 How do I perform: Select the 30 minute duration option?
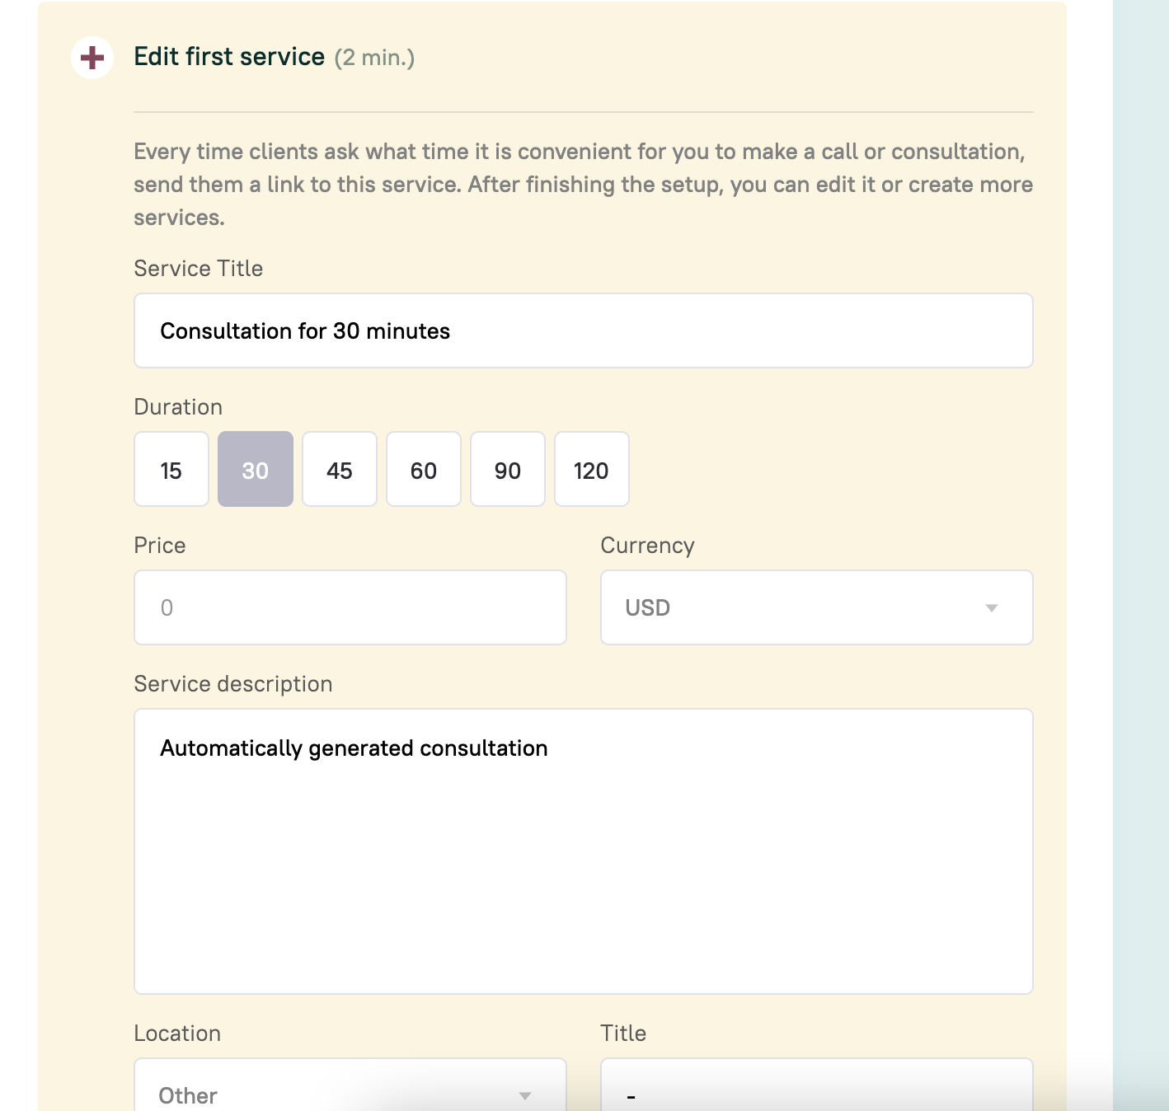[x=256, y=470]
